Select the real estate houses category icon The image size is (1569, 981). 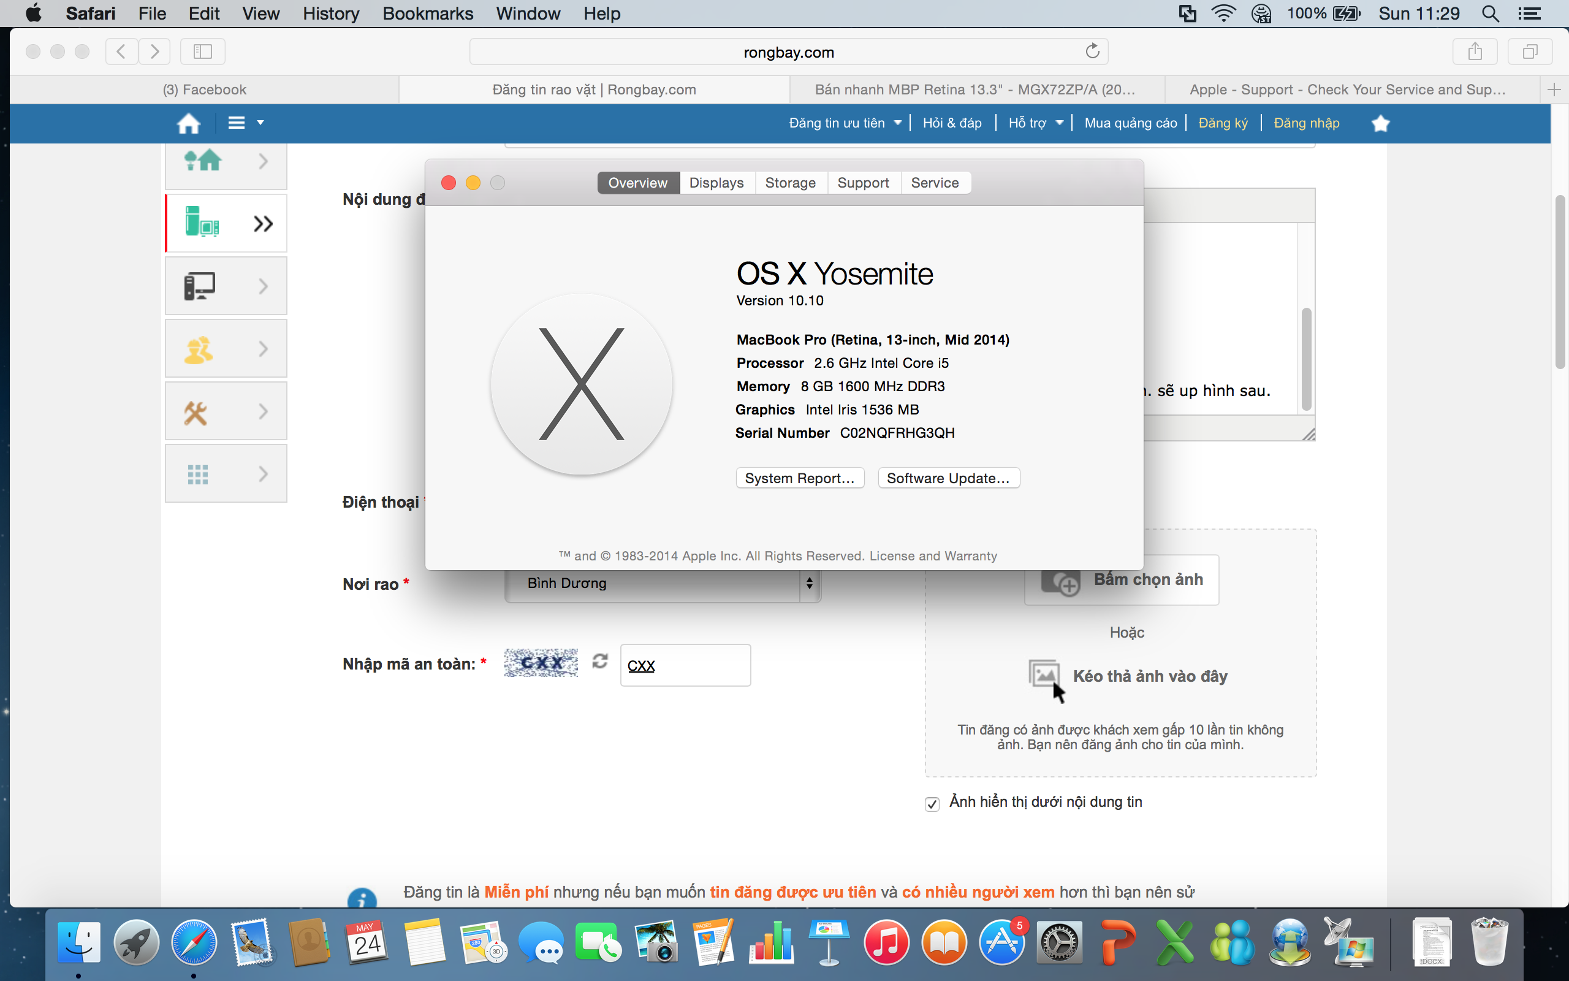(203, 159)
